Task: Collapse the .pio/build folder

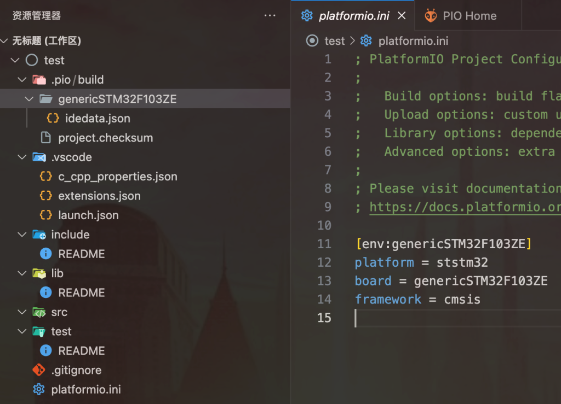Action: (x=22, y=80)
